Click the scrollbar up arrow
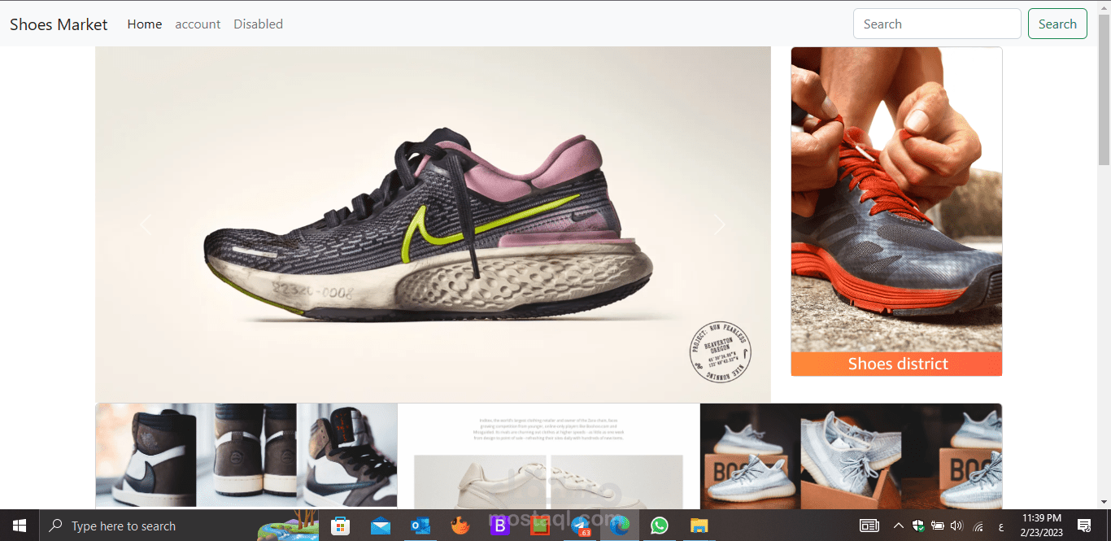 [1104, 7]
